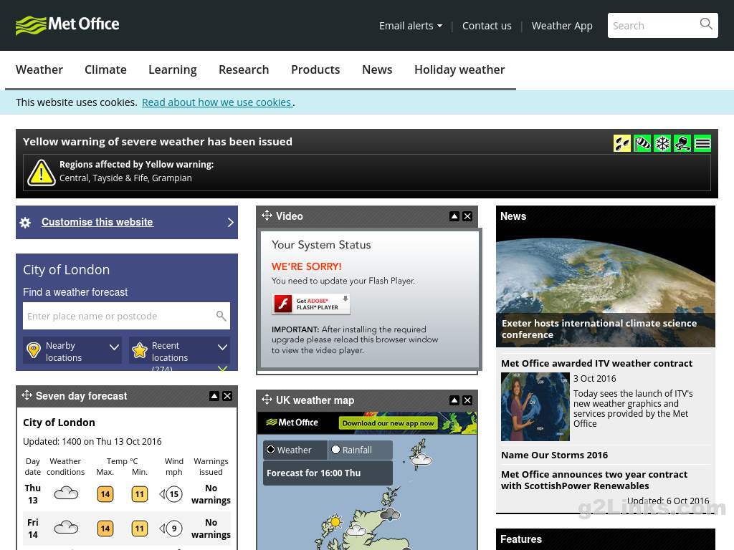The width and height of the screenshot is (734, 550).
Task: Click the Video panel move handle
Action: click(x=267, y=216)
